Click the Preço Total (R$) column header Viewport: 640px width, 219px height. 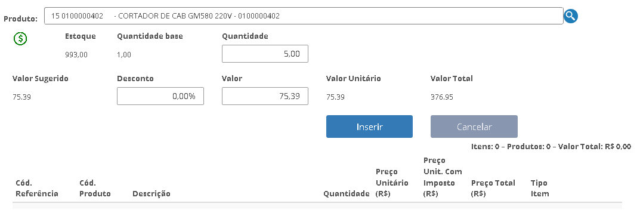point(493,189)
